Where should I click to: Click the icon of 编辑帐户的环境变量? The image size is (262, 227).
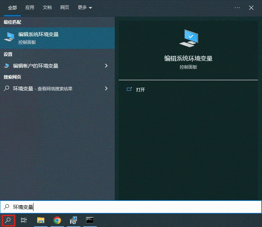pyautogui.click(x=6, y=66)
